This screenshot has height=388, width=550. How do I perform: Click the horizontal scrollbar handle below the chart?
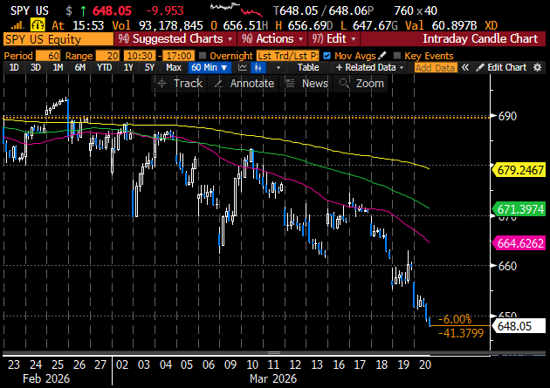point(274,352)
